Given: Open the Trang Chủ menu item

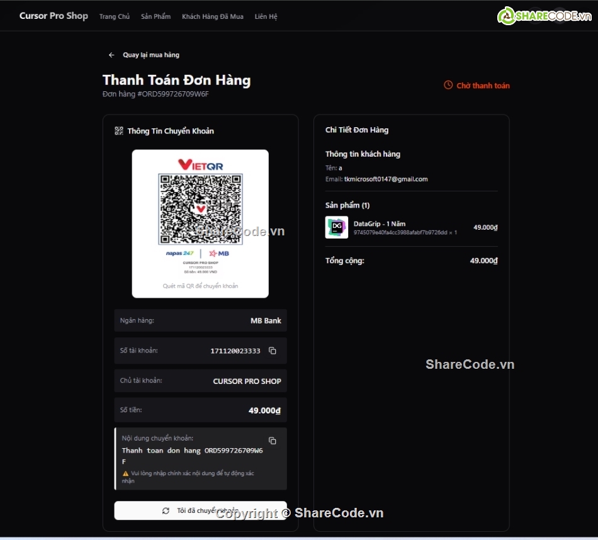Looking at the screenshot, I should pos(115,16).
